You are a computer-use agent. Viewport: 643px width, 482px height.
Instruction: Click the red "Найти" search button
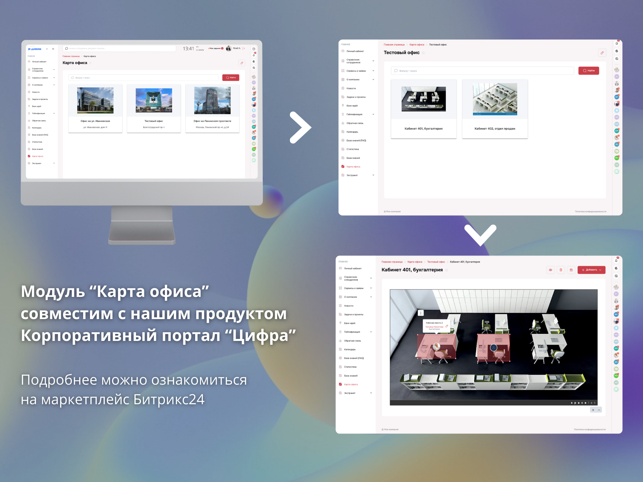[x=589, y=71]
